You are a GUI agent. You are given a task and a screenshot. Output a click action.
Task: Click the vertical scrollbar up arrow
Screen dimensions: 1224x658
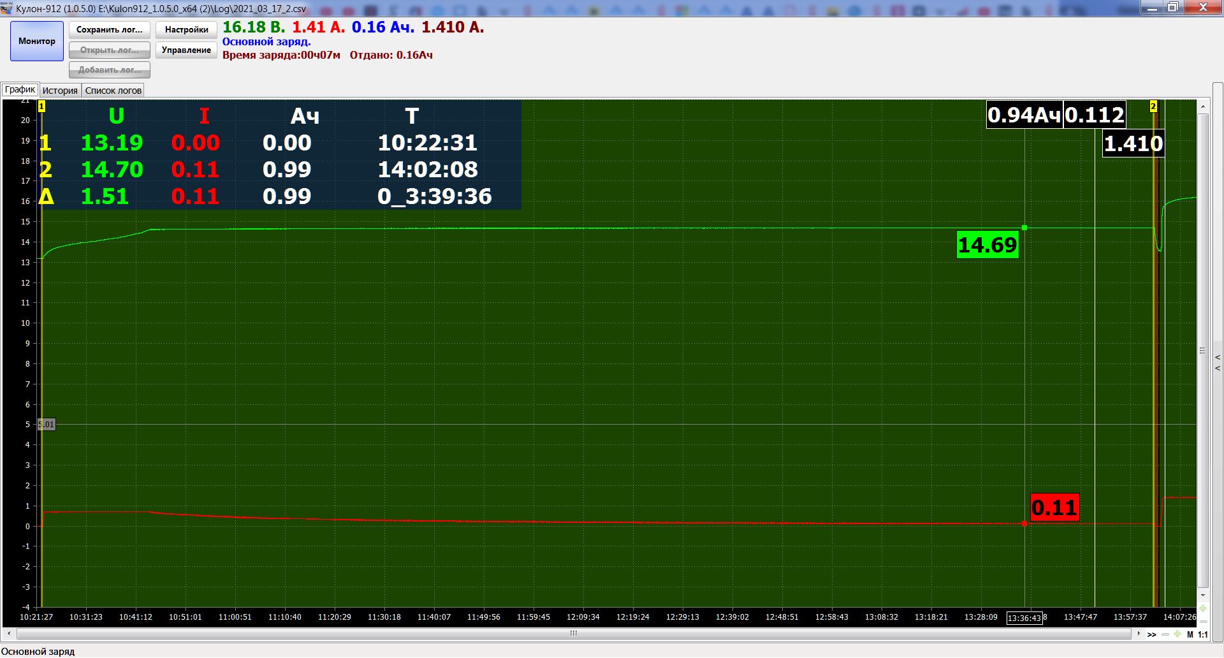1203,106
